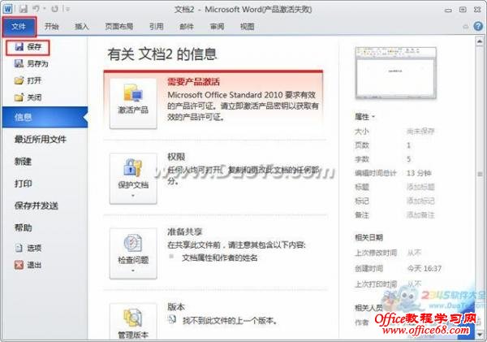Image resolution: width=487 pixels, height=342 pixels.
Task: Click the Redo icon in quick access toolbar
Action: click(54, 9)
